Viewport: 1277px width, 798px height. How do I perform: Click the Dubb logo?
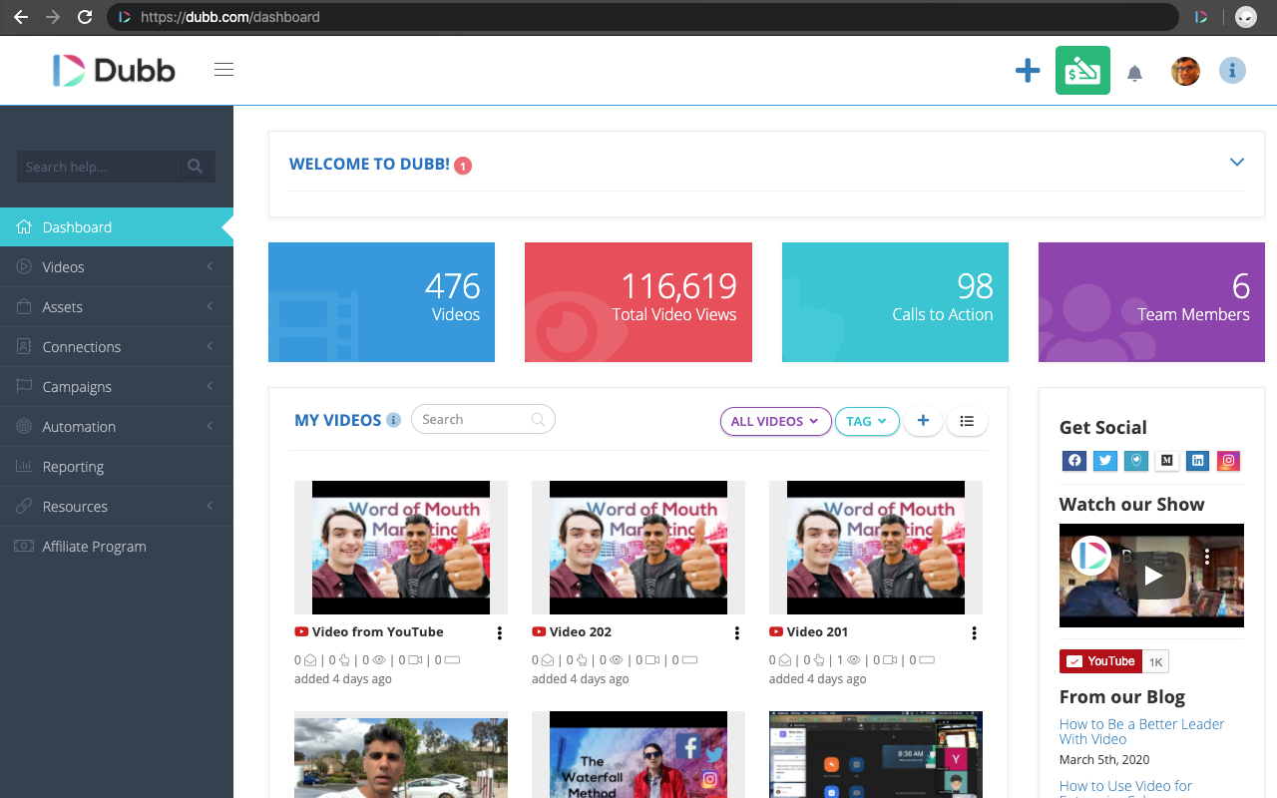(114, 70)
